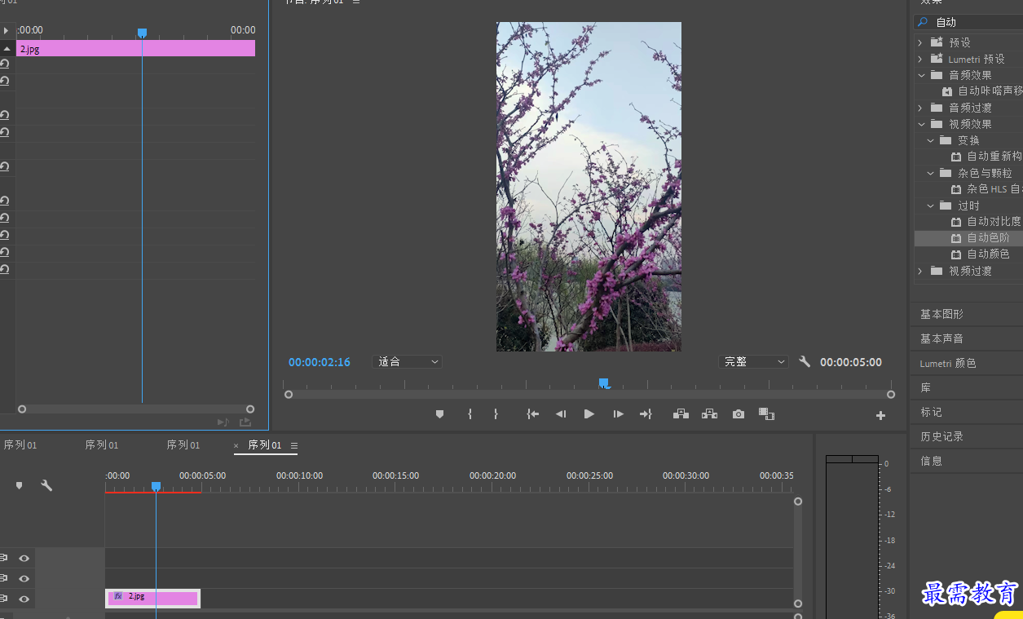
Task: Expand the 视频过渡 folder
Action: [x=920, y=271]
